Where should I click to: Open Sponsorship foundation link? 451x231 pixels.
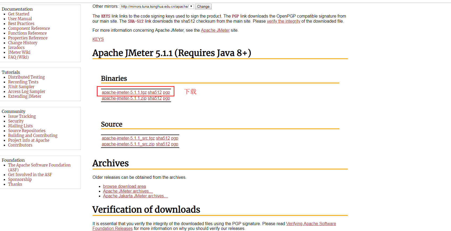pos(20,179)
